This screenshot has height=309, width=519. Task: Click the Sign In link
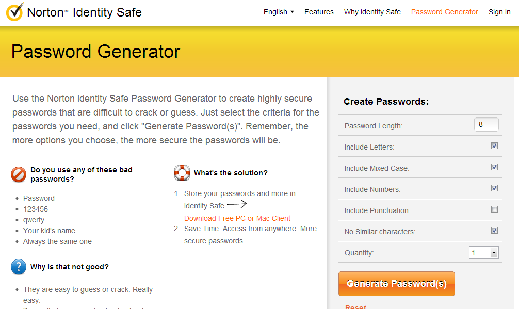click(499, 12)
